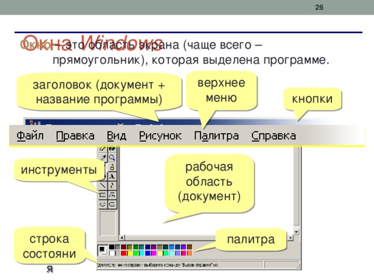
Task: Select the straight Line tool
Action: (103, 185)
